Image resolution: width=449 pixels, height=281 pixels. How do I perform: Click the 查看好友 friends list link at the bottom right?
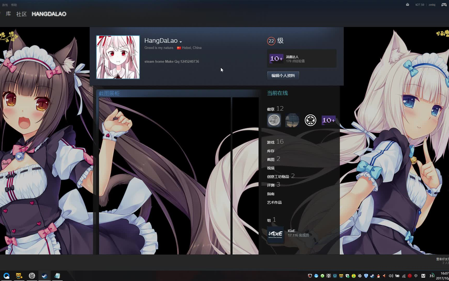click(443, 259)
